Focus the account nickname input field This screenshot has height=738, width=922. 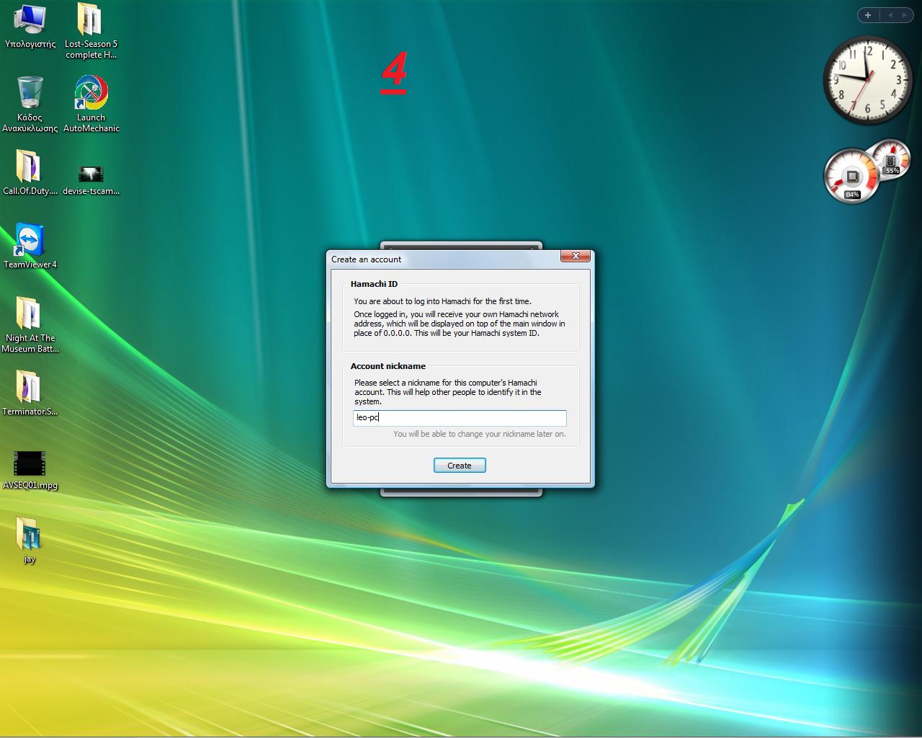(460, 417)
